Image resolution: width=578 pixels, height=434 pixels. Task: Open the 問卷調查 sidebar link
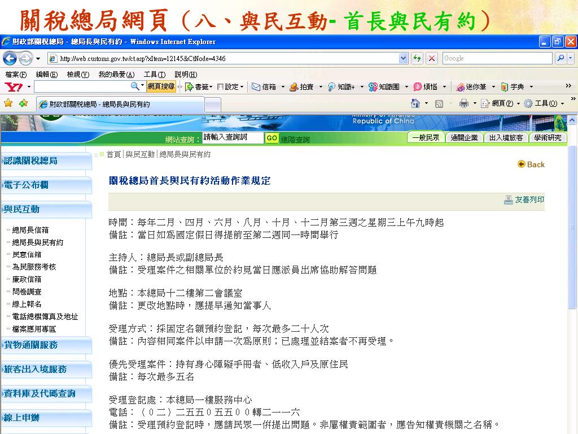tap(27, 292)
